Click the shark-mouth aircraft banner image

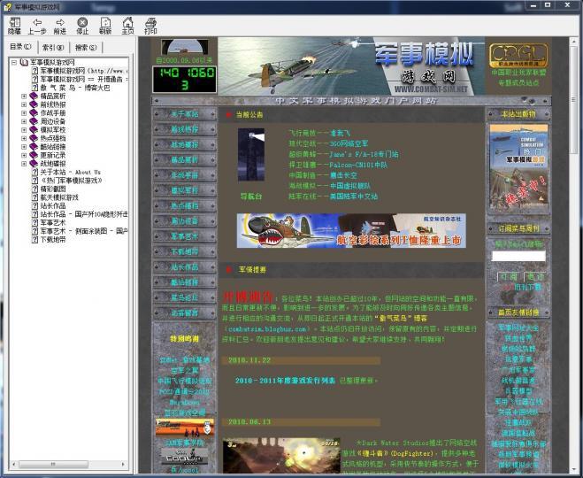[x=350, y=230]
